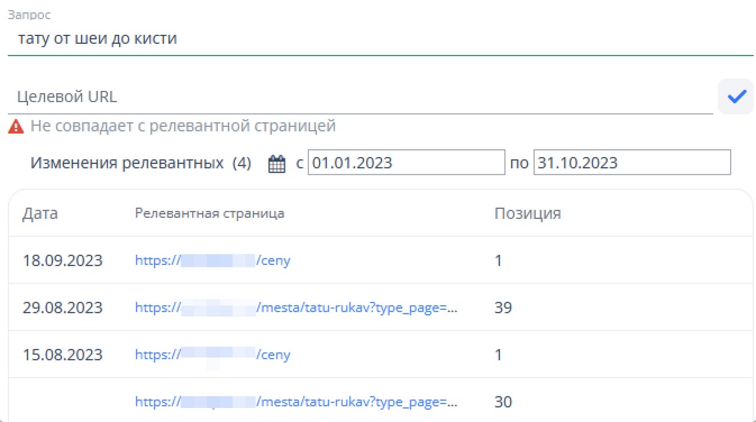Focus the Целевой URL input field
756x422 pixels.
coord(360,97)
